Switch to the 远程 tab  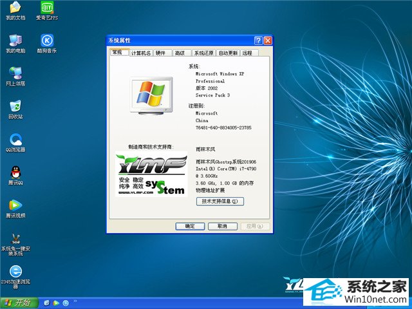point(249,53)
